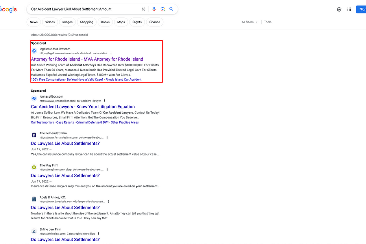
Task: Open three-dot menu beside The May Firm result
Action: tap(107, 170)
